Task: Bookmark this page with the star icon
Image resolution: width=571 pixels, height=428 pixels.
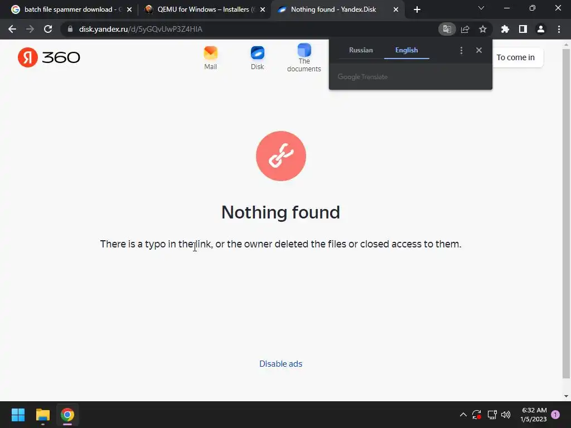Action: (482, 29)
